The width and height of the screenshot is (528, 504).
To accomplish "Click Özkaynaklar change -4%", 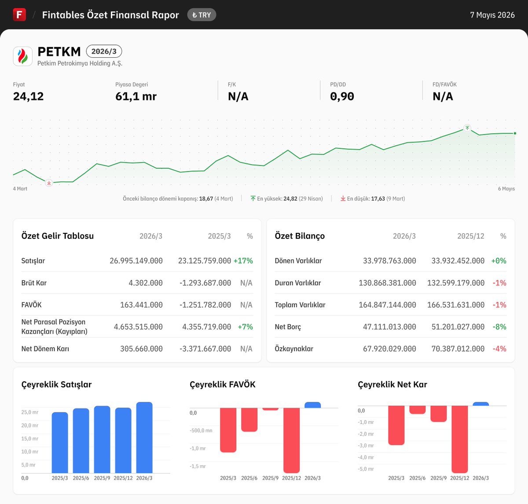I will coord(499,349).
